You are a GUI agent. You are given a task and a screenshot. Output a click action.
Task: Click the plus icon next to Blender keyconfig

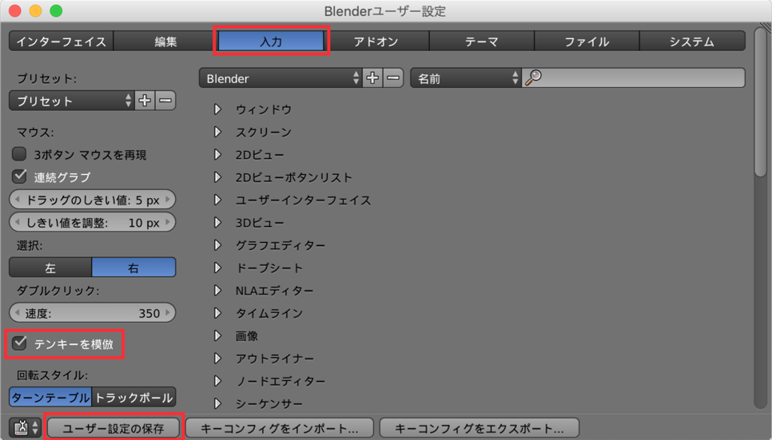click(372, 78)
